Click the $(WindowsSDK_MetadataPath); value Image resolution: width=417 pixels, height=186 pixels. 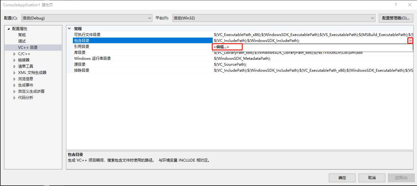click(242, 59)
